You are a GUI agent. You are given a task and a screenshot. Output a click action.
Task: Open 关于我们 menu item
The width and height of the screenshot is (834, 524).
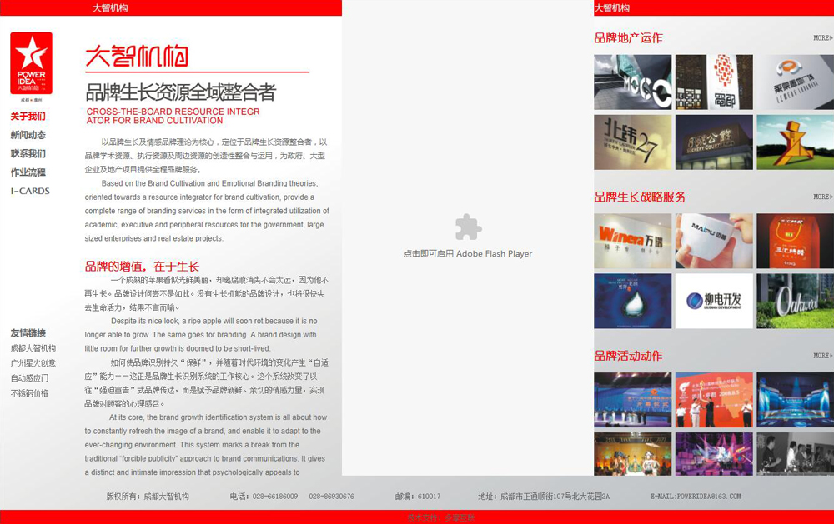pyautogui.click(x=28, y=117)
